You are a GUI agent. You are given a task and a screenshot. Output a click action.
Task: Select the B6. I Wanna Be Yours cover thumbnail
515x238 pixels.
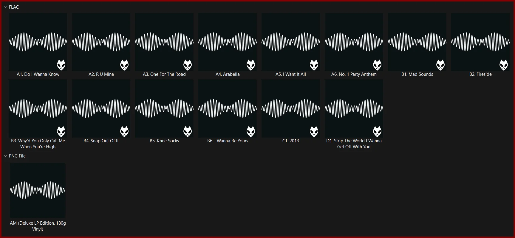pyautogui.click(x=228, y=108)
